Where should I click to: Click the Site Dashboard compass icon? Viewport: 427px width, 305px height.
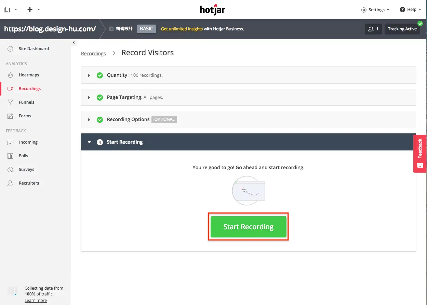[10, 49]
